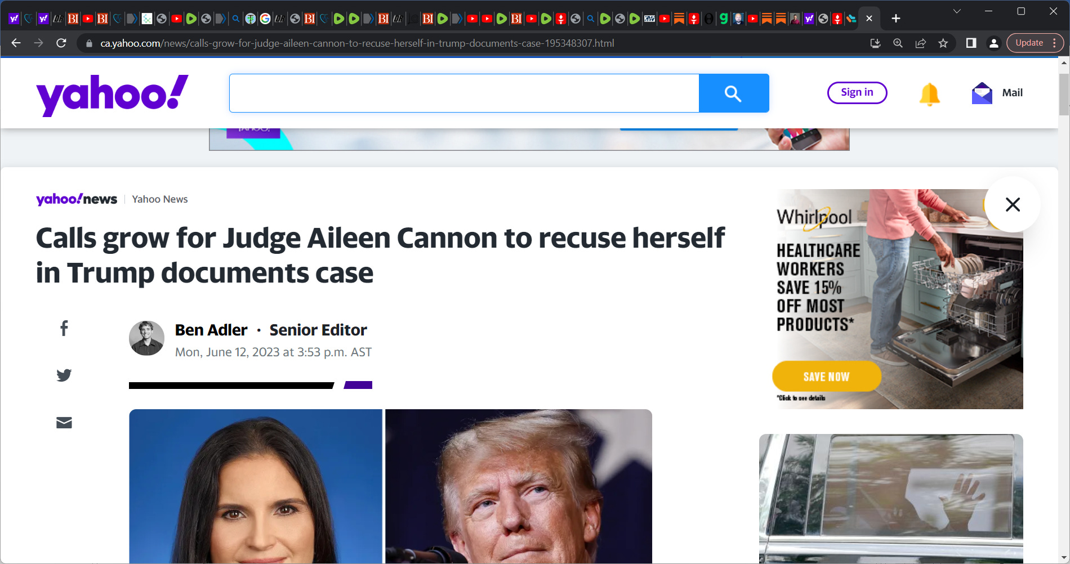Expand tab search chevron in title bar
Screen dimensions: 1070x564
pyautogui.click(x=957, y=11)
